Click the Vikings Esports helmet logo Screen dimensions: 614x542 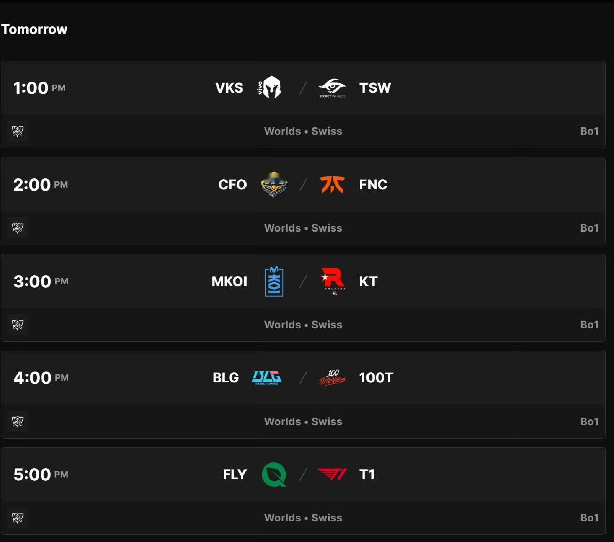(x=271, y=88)
